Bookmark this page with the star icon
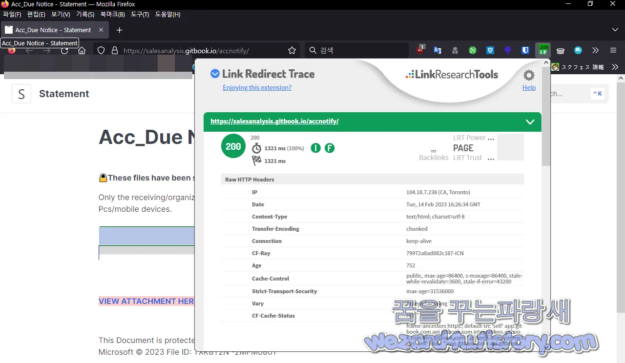 tap(292, 50)
